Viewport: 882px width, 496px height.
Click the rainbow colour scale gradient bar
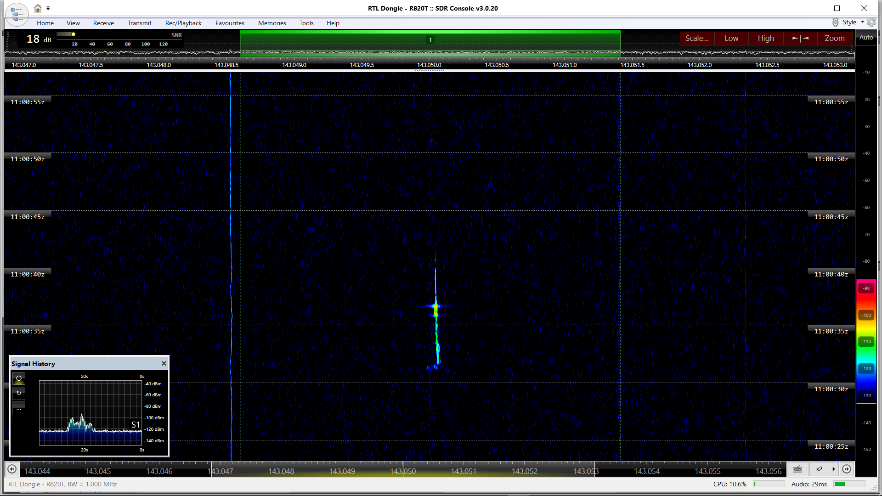click(x=866, y=341)
